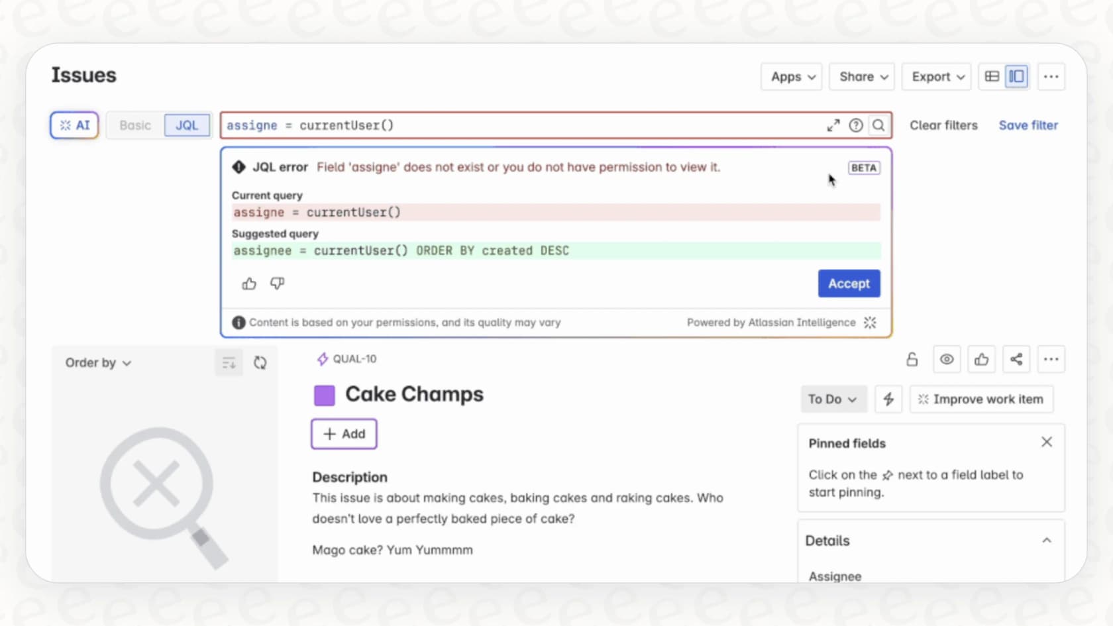Click the info icon near permissions notice
1113x626 pixels.
coord(238,323)
